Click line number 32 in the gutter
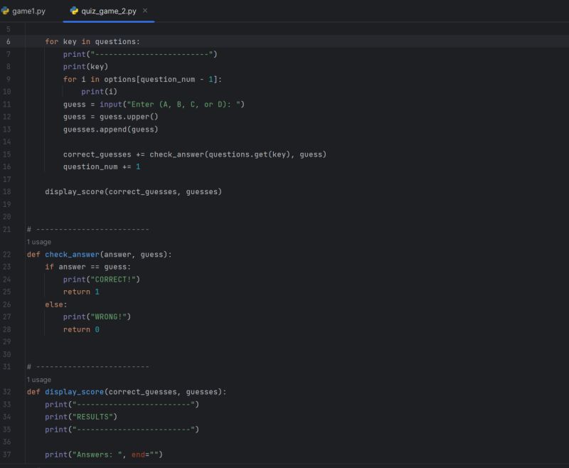This screenshot has height=468, width=569. [7, 392]
